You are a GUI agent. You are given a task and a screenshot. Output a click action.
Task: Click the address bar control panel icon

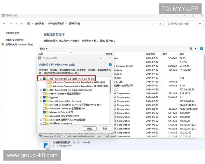click(29, 24)
